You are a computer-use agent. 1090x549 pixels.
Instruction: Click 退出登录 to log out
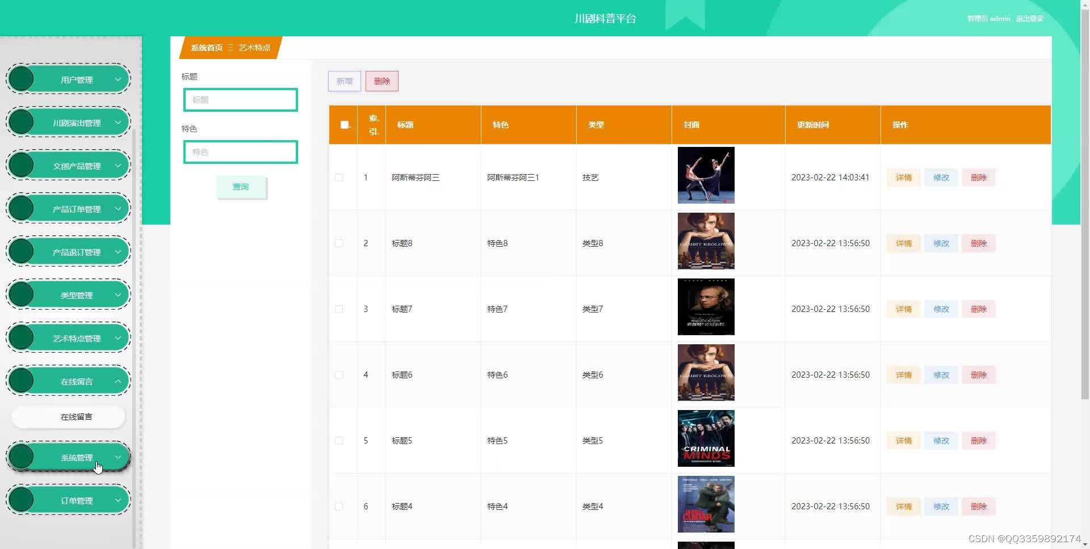pos(1029,19)
